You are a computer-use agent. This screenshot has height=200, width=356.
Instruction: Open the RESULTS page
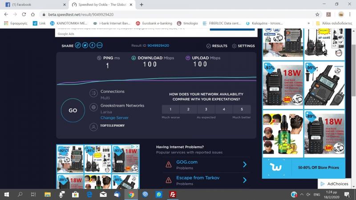pos(217,46)
